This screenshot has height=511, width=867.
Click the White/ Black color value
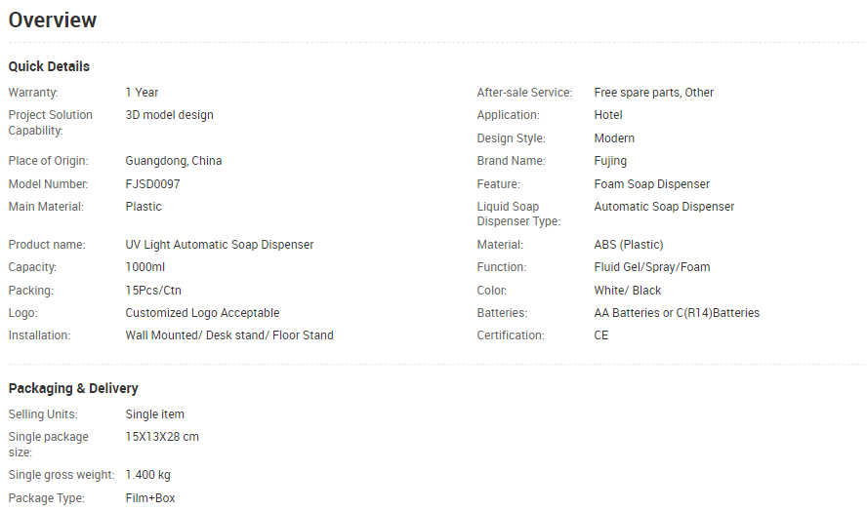pos(628,290)
